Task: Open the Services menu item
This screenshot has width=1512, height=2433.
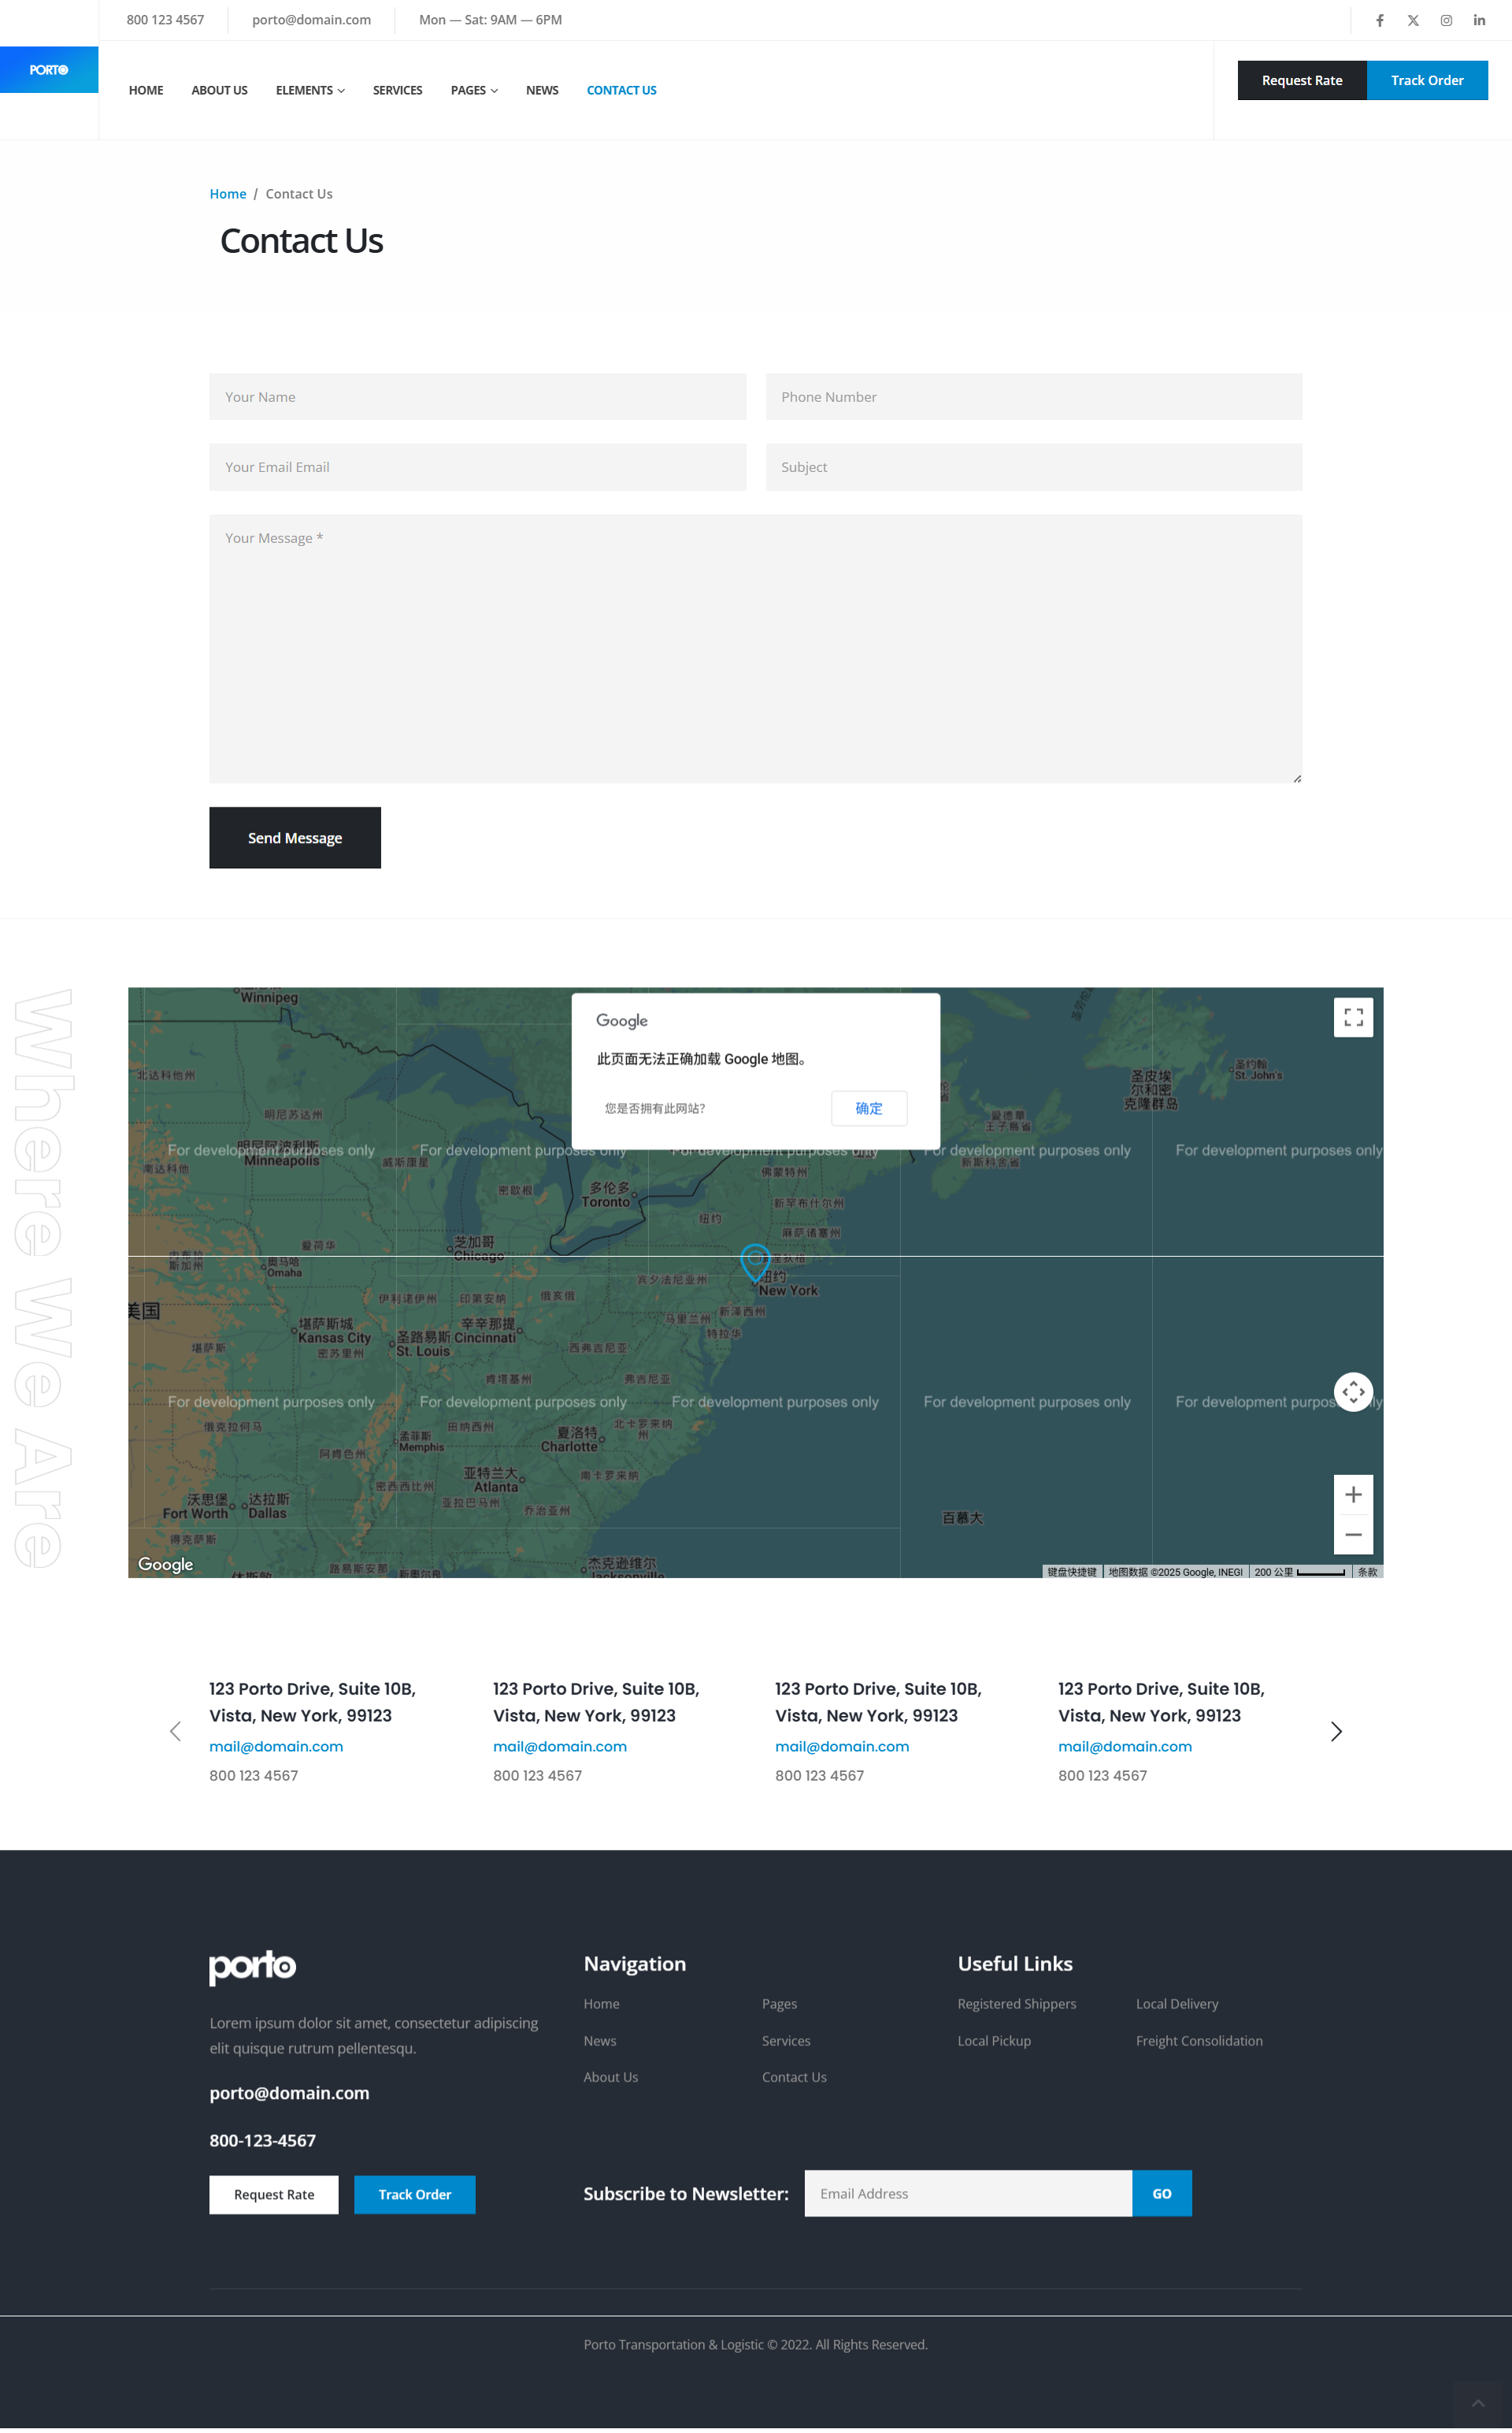Action: pyautogui.click(x=397, y=90)
